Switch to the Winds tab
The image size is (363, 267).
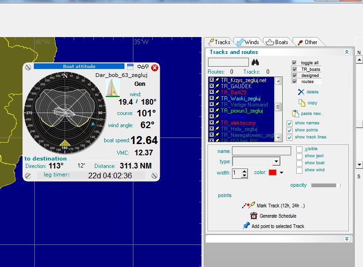[x=247, y=42]
